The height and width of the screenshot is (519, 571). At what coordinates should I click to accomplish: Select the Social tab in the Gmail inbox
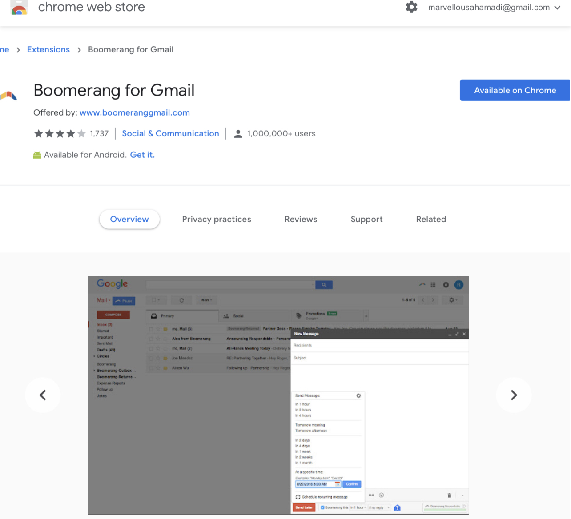239,316
